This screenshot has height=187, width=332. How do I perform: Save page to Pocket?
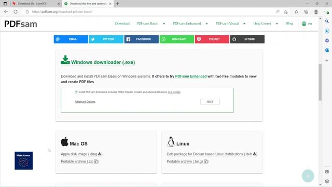point(212,39)
